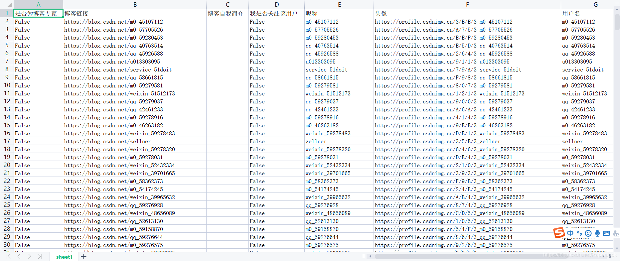Open the IME emoji smiley panel
The image size is (620, 261).
[588, 233]
